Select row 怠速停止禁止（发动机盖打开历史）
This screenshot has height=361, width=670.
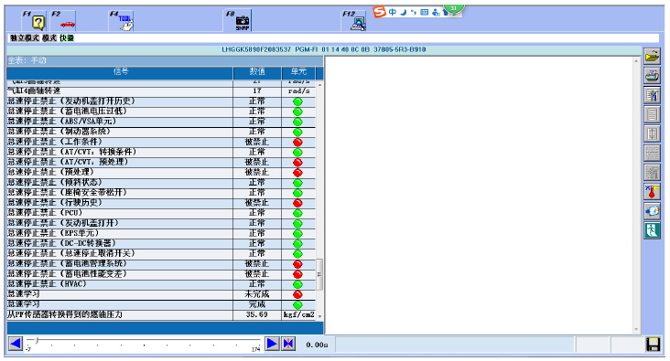pos(161,101)
